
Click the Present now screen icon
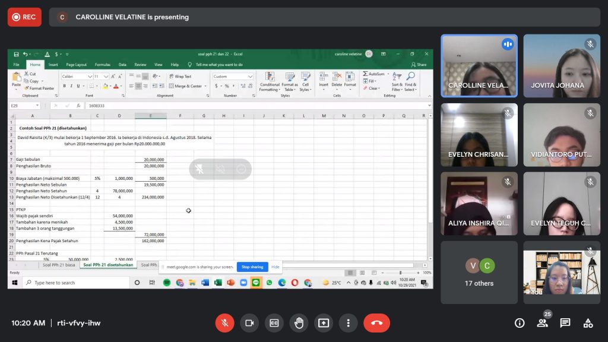tap(324, 323)
